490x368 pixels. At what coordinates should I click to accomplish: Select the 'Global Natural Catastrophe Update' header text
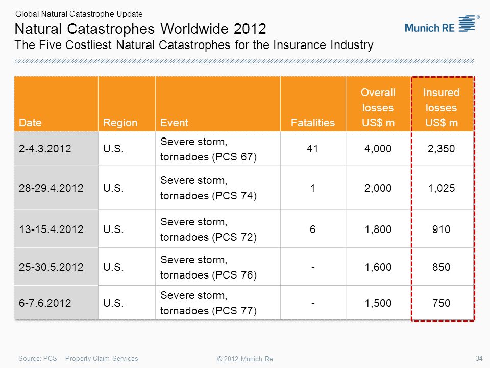79,14
